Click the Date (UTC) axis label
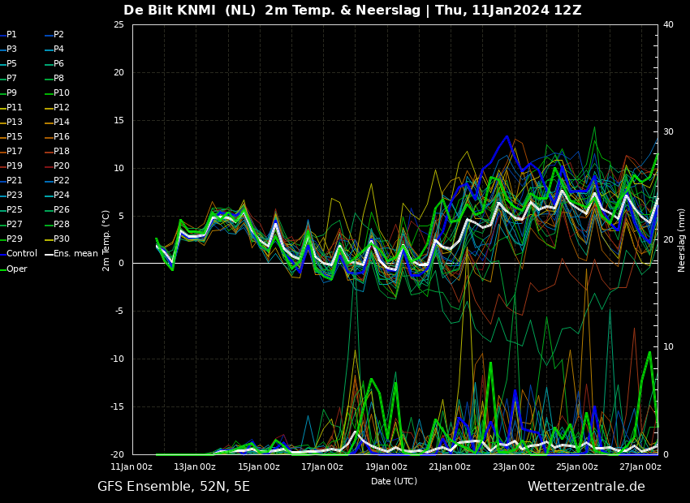 coord(394,481)
